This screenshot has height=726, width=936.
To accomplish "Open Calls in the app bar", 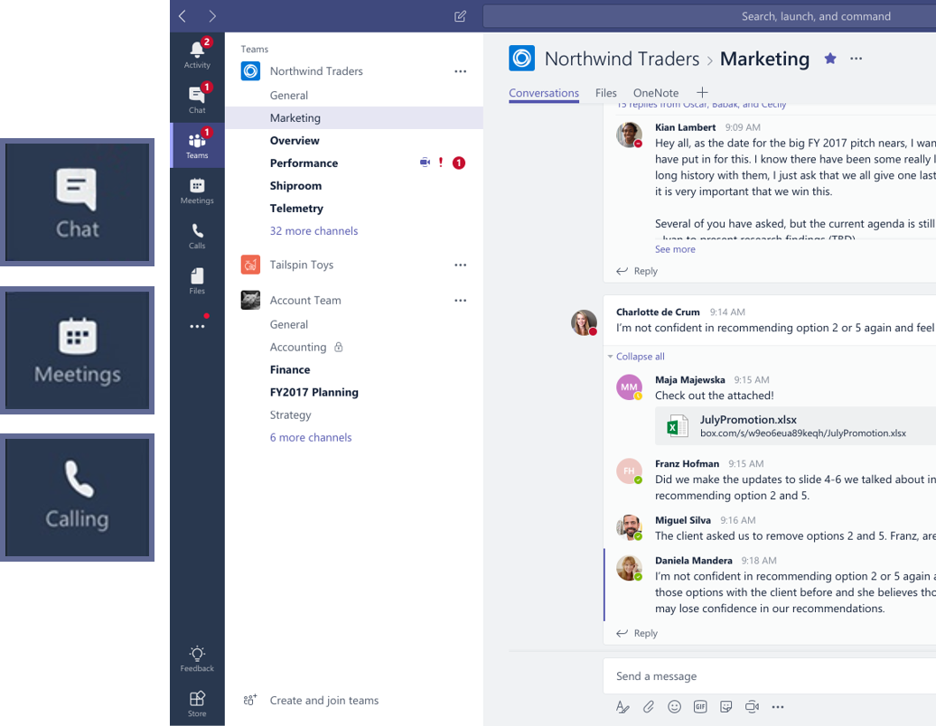I will coord(197,236).
